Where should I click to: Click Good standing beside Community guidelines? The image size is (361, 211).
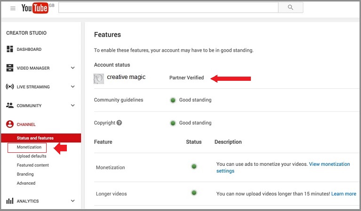point(195,100)
